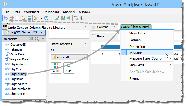
Task: Click the refresh data icon
Action: pyautogui.click(x=46, y=18)
